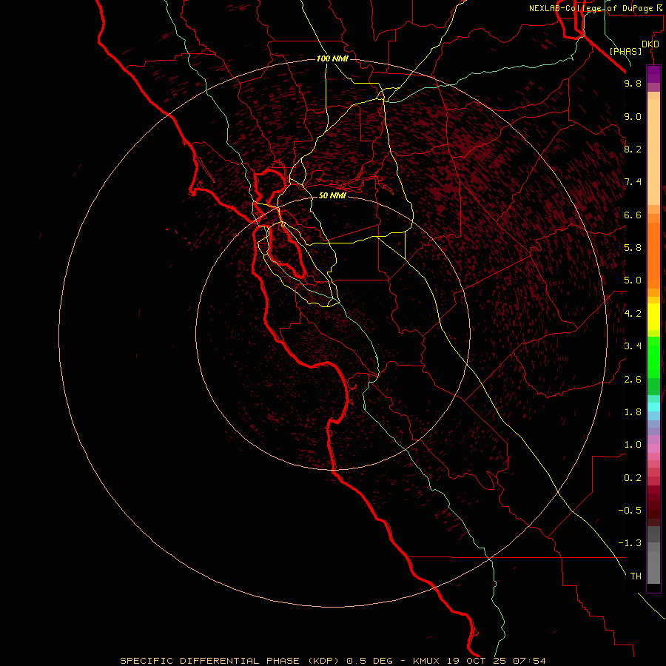Select the 4.2 scale value

(633, 314)
